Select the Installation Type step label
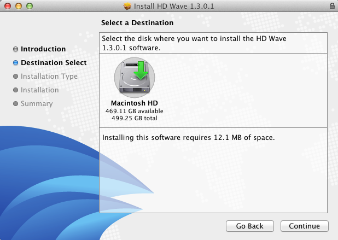This screenshot has width=338, height=240. point(49,77)
